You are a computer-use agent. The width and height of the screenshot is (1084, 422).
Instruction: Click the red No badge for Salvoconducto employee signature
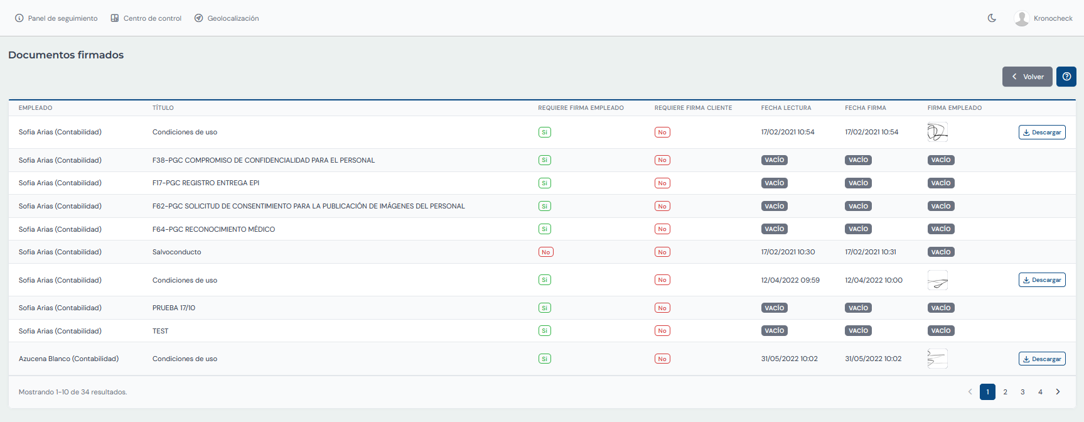point(545,252)
